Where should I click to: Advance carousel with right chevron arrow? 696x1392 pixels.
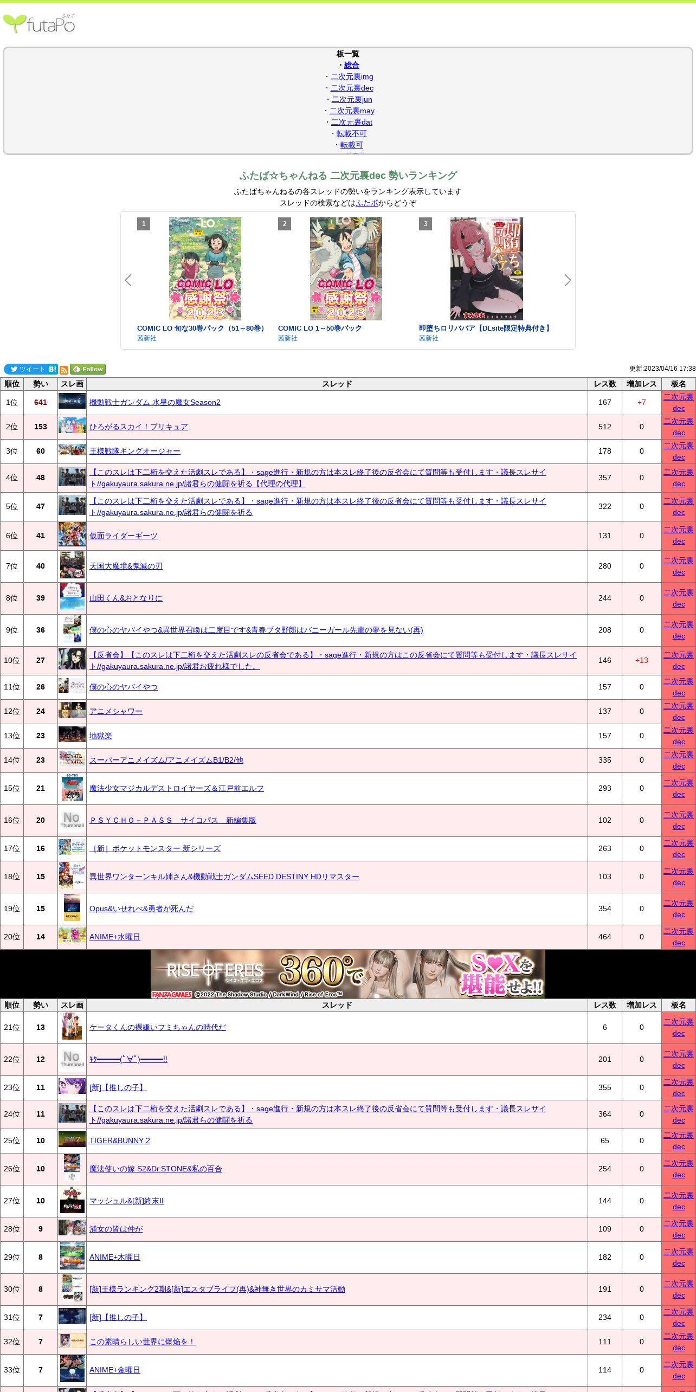(568, 280)
